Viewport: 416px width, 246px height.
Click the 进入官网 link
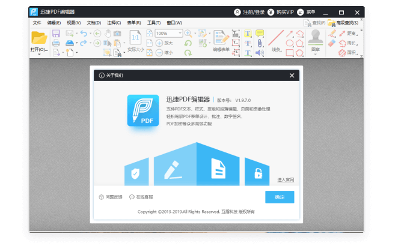click(286, 180)
